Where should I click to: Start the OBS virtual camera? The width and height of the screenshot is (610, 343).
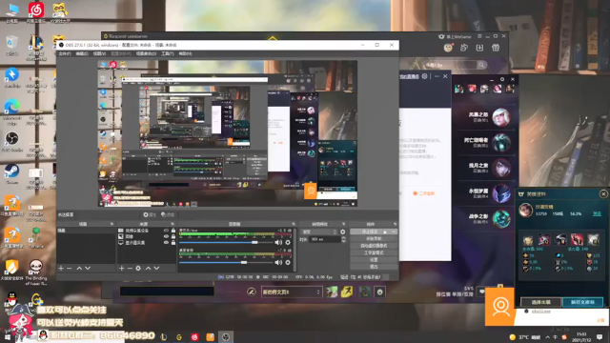pos(374,246)
